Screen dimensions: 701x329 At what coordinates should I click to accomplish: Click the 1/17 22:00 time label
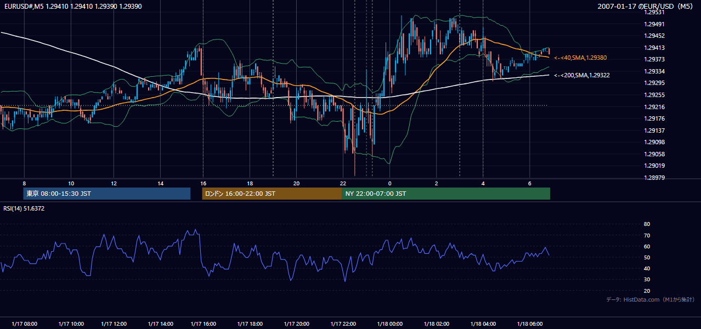[343, 324]
